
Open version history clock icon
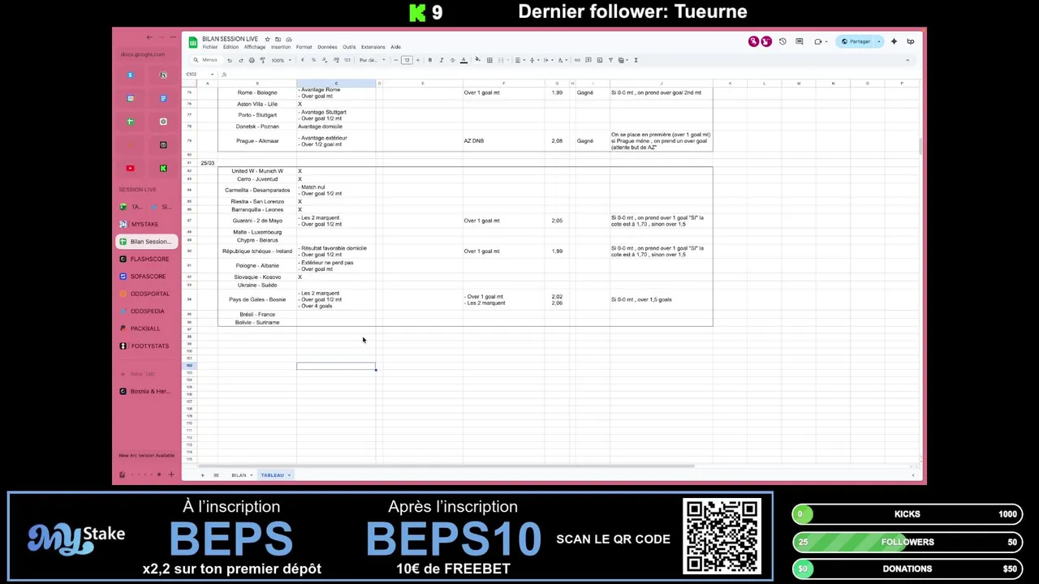click(x=782, y=41)
